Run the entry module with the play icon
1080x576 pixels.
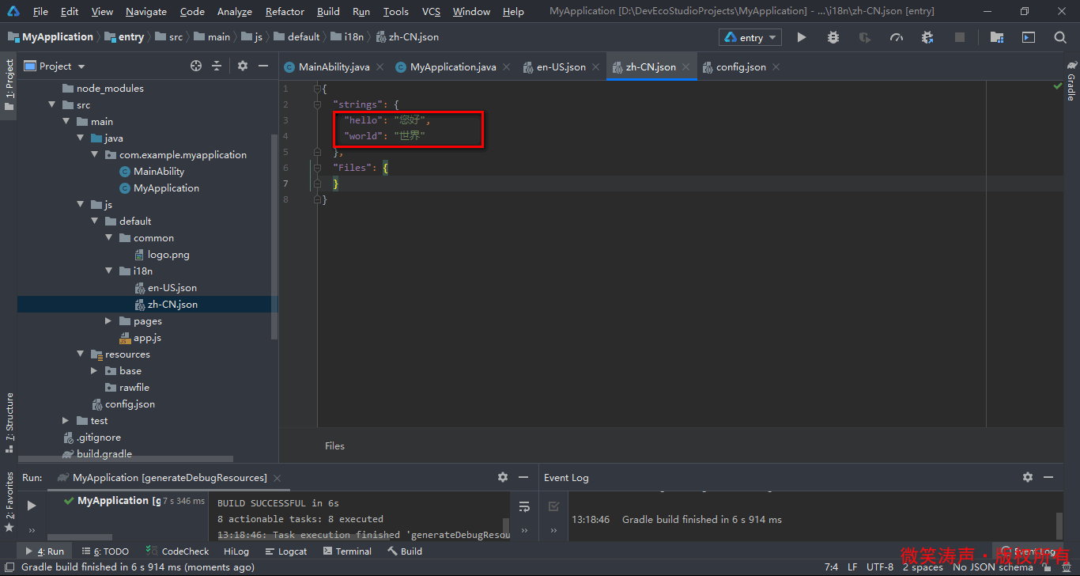point(802,37)
